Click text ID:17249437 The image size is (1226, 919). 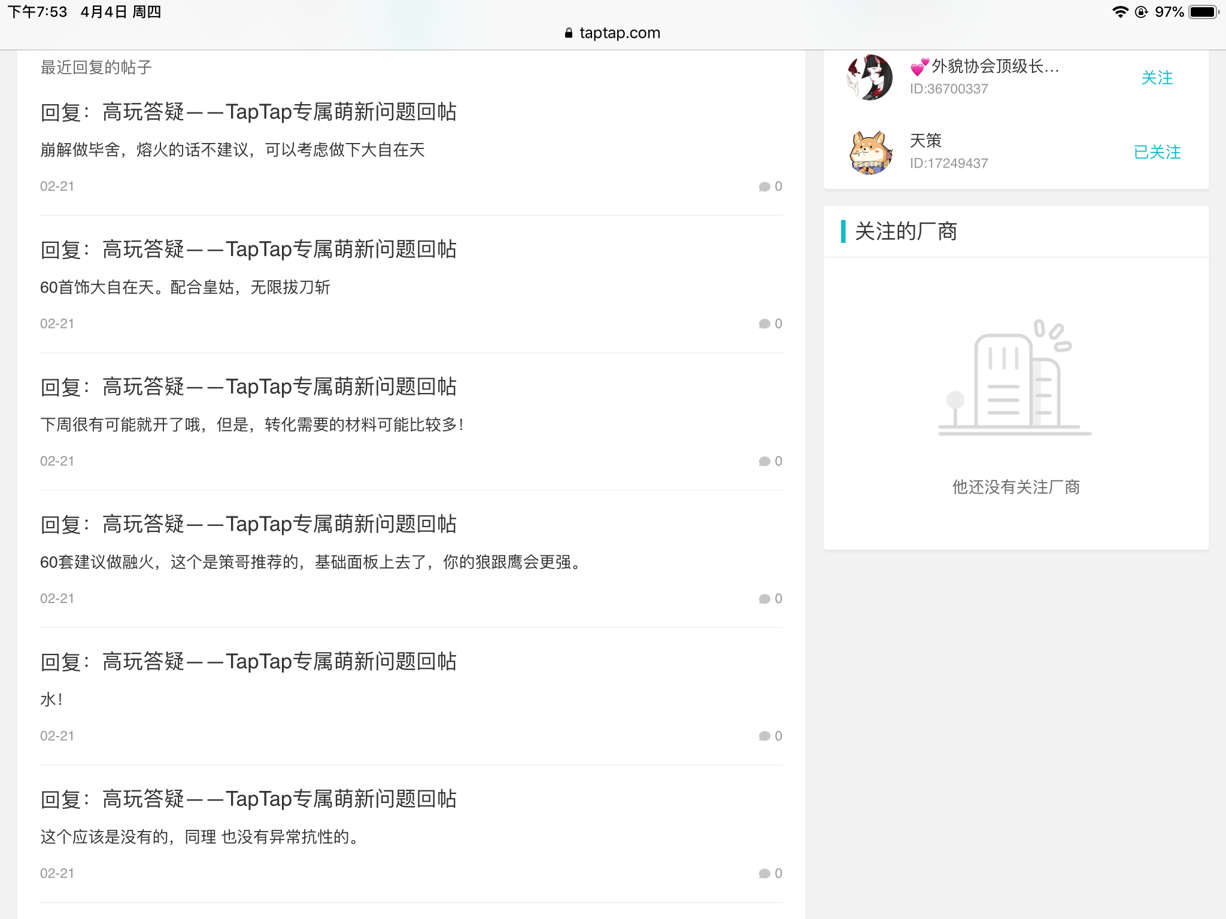tap(949, 163)
